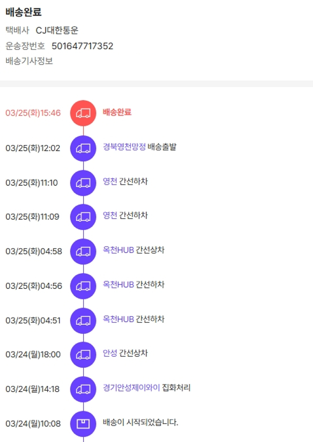The image size is (313, 442).
Task: Select truck icon of the 11:10 영천 entry
Action: tap(83, 182)
